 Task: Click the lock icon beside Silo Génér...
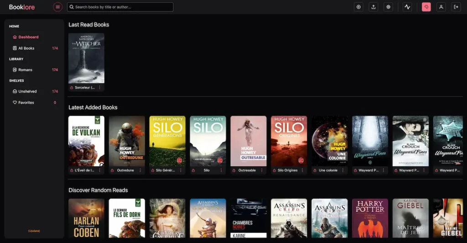(x=153, y=170)
